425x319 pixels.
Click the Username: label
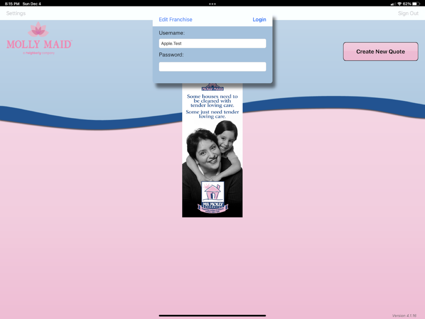[172, 33]
